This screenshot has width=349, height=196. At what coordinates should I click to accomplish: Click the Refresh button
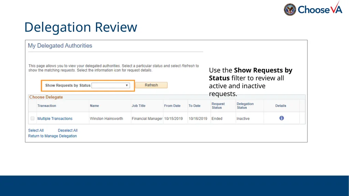pos(151,85)
